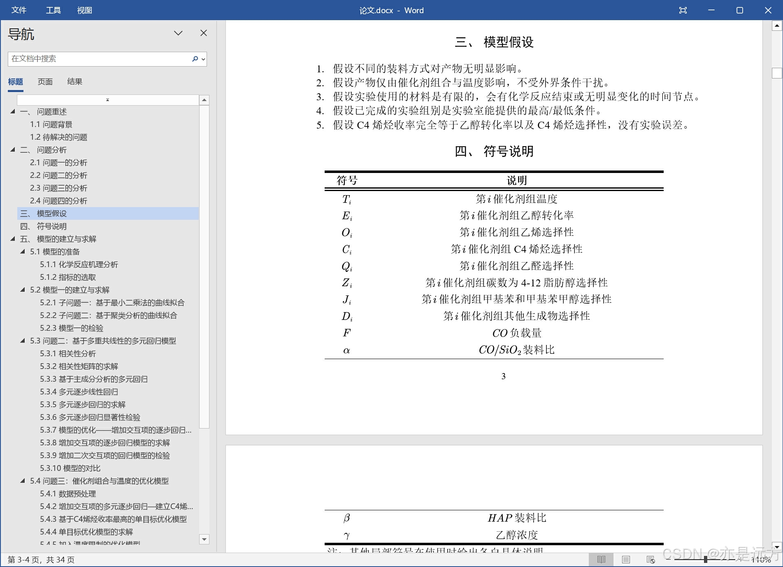Collapse the 5.2 模型一的建立与求解 node
Screen dimensions: 783x567
point(23,290)
